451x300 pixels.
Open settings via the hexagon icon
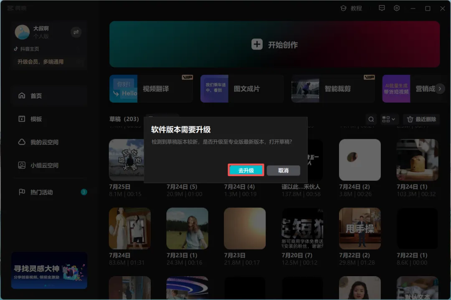(x=397, y=8)
